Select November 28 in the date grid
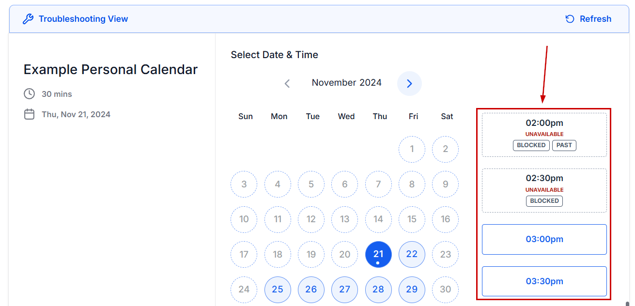This screenshot has height=306, width=635. (x=378, y=289)
